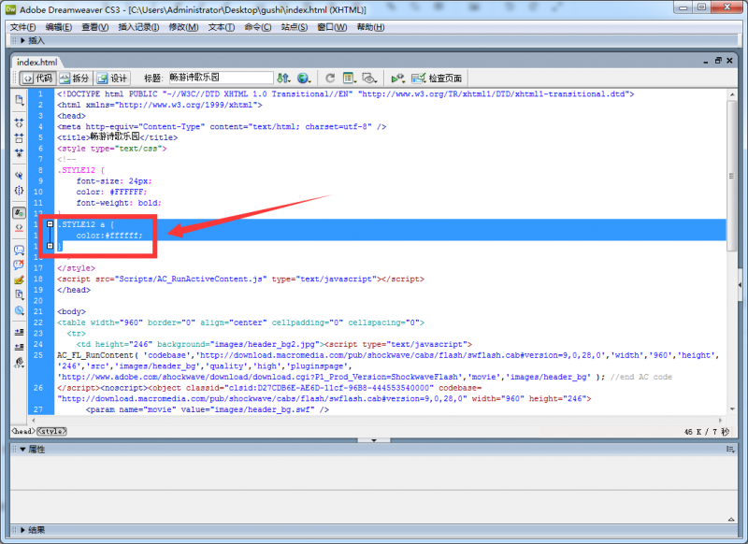Image resolution: width=748 pixels, height=544 pixels.
Task: Click the <head> tag in tag selector
Action: (23, 431)
